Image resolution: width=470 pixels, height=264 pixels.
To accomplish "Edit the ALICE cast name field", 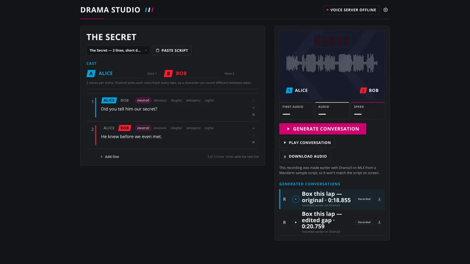I will coord(122,74).
